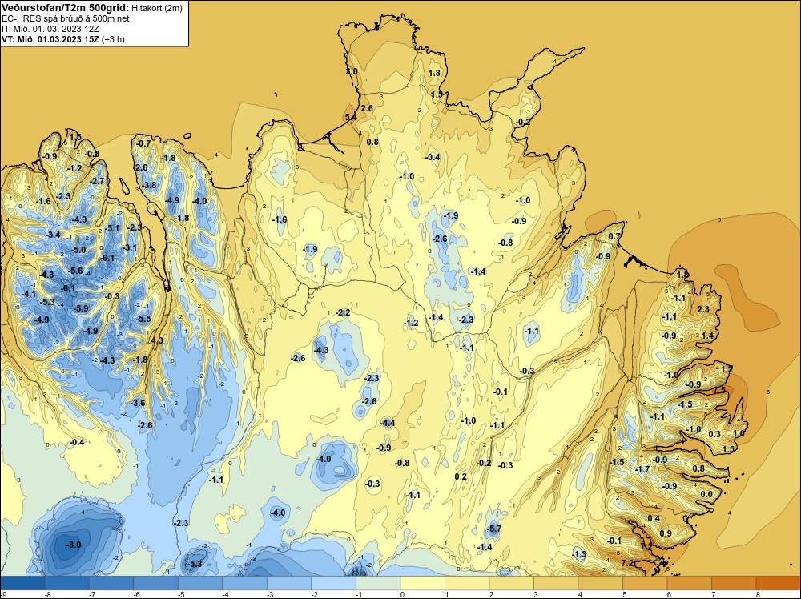Click the -5.5 temperature label

(143, 319)
